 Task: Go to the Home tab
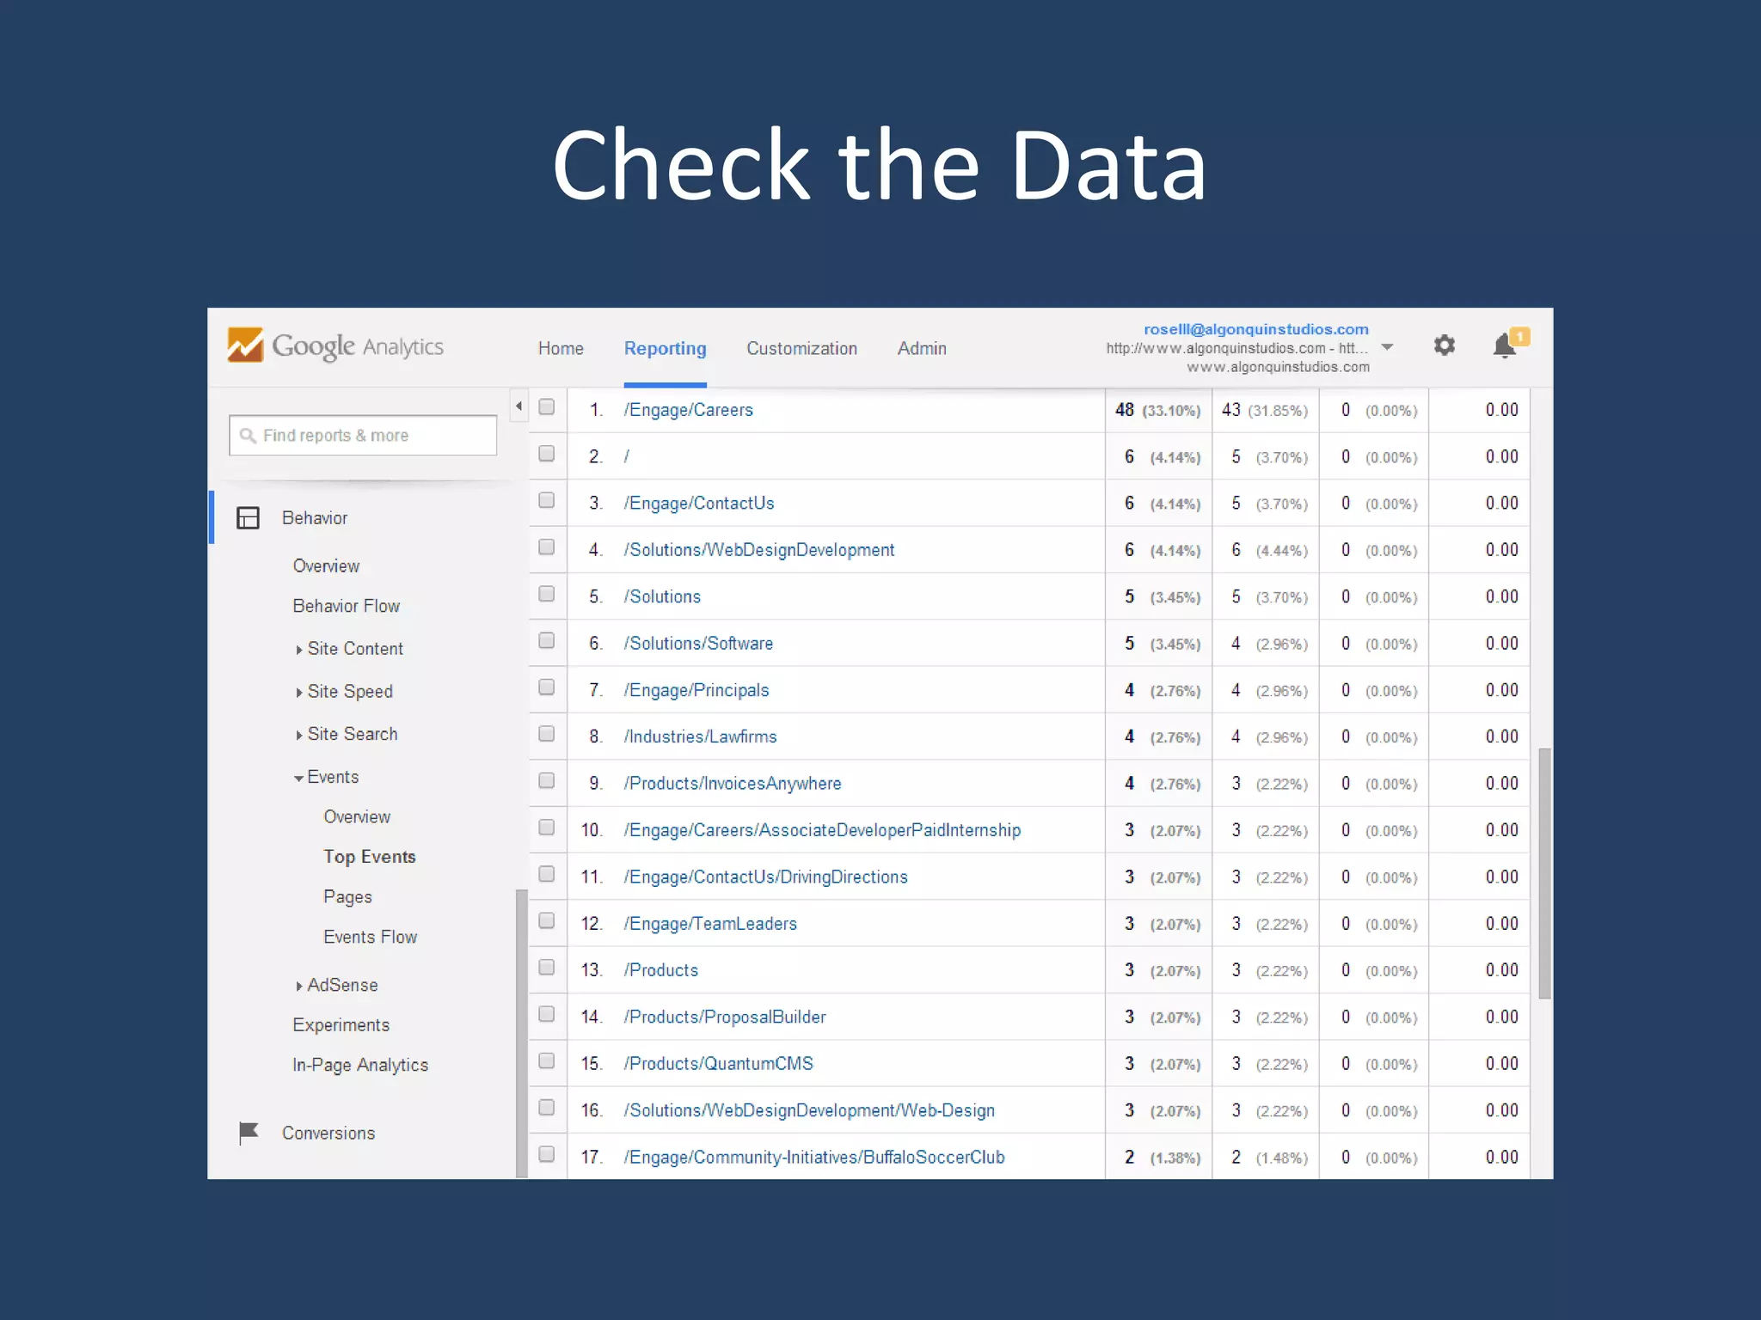tap(561, 348)
